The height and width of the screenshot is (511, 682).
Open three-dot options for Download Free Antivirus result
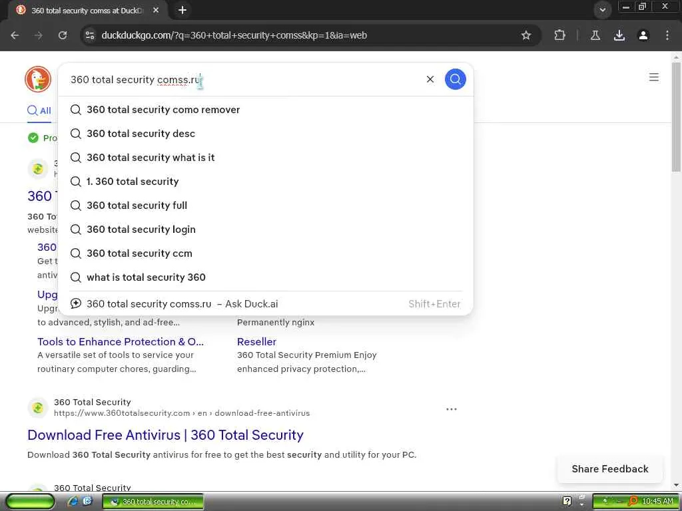click(451, 409)
